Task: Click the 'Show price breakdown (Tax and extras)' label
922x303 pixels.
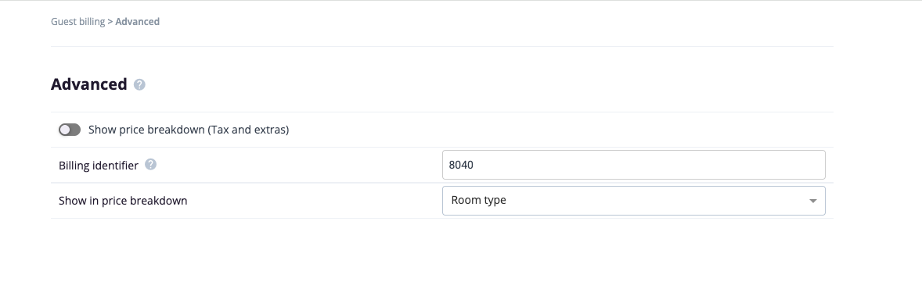Action: click(188, 130)
